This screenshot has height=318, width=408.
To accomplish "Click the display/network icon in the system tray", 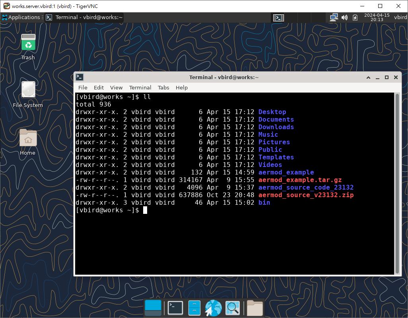I will pos(334,17).
